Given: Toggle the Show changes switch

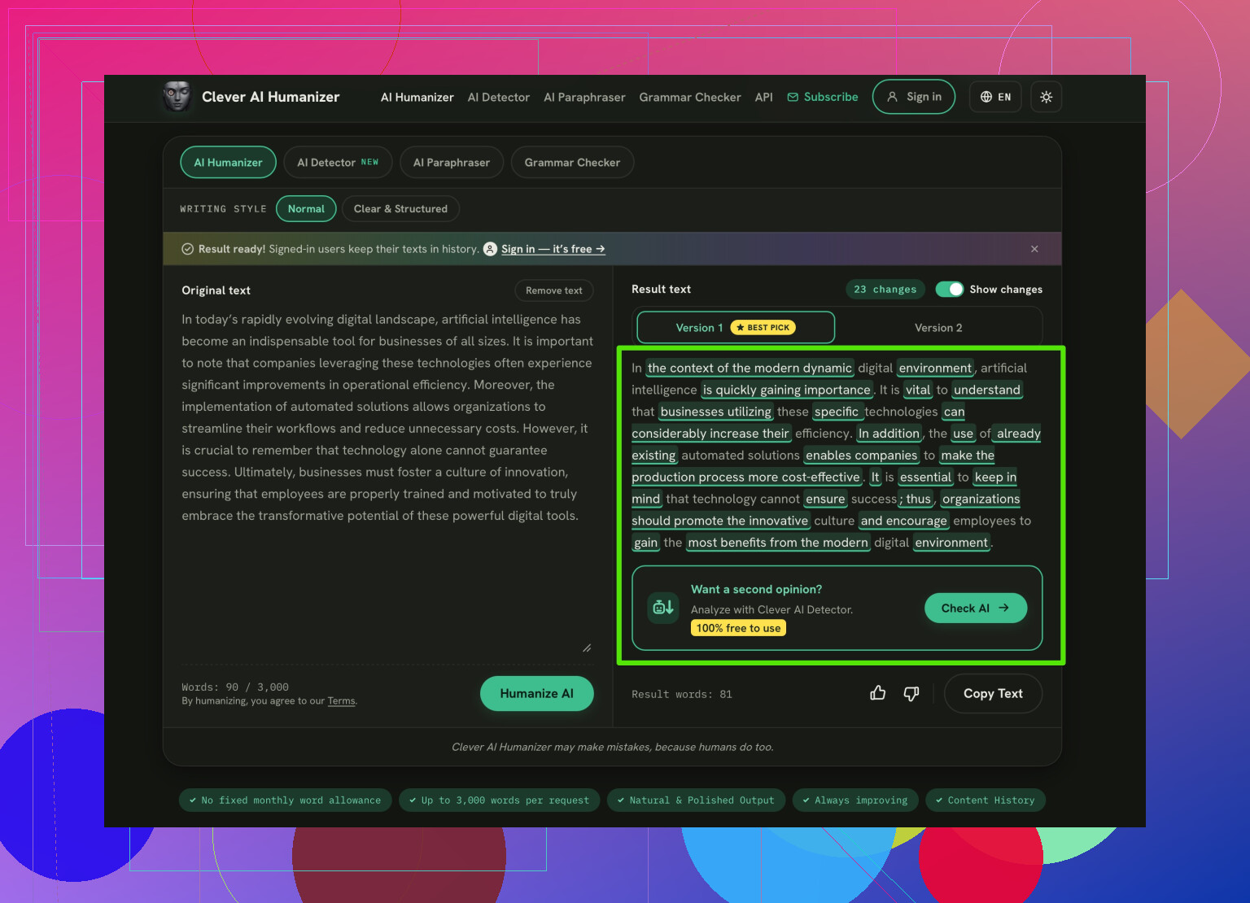Looking at the screenshot, I should [949, 289].
